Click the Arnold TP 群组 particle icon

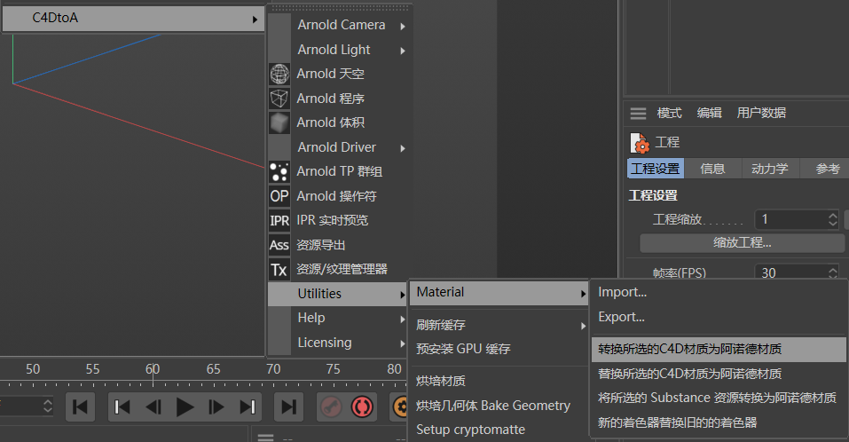(x=279, y=171)
